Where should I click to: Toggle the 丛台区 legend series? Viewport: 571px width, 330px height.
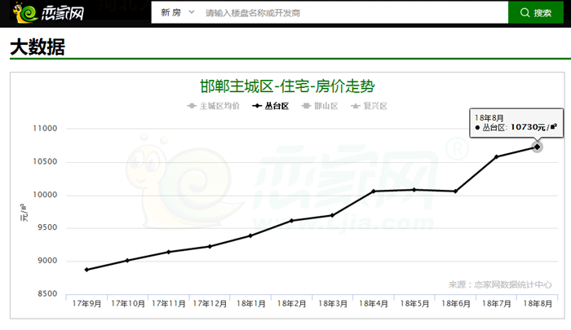tap(271, 106)
